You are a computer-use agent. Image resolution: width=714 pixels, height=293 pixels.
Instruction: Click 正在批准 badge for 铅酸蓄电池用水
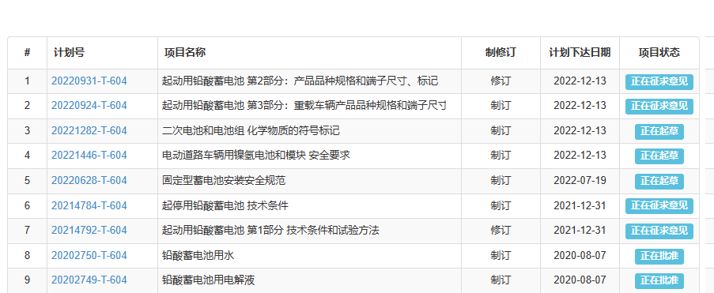point(659,256)
